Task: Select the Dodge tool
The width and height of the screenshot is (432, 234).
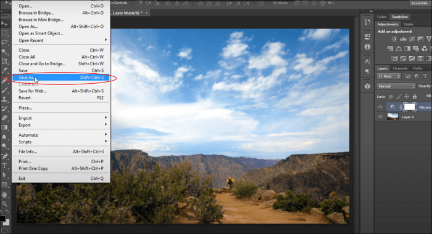Action: coord(4,146)
